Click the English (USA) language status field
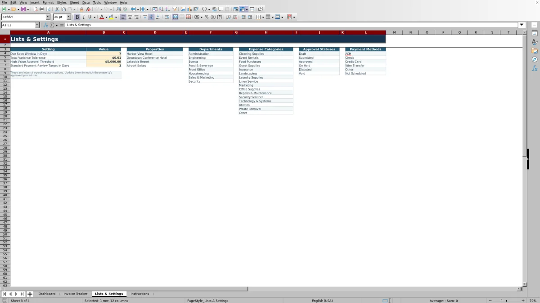Screen dimensions: 540x303 (323, 301)
